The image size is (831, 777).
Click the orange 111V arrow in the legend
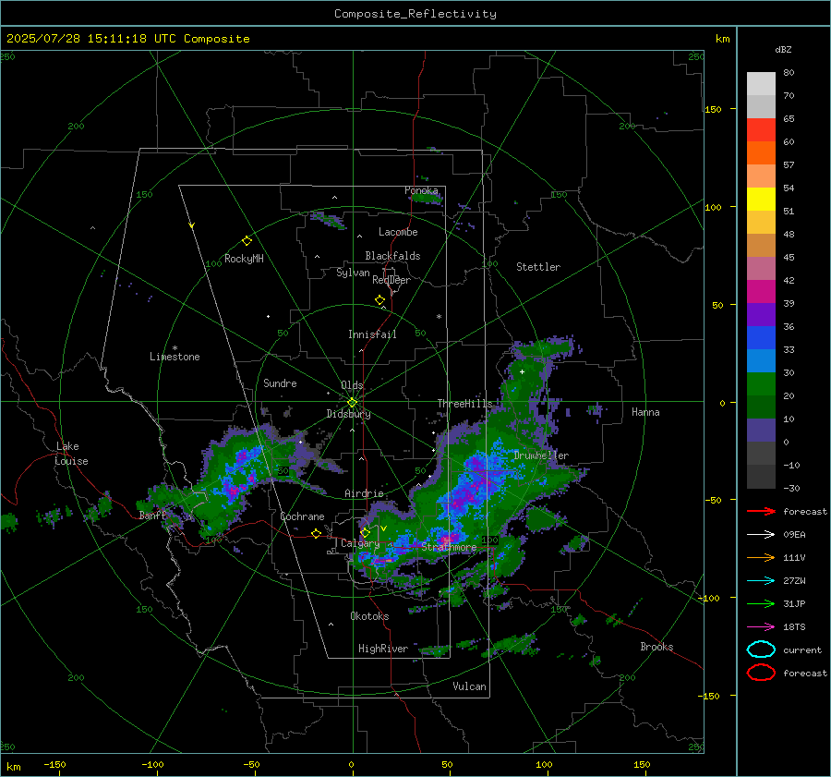click(x=761, y=557)
